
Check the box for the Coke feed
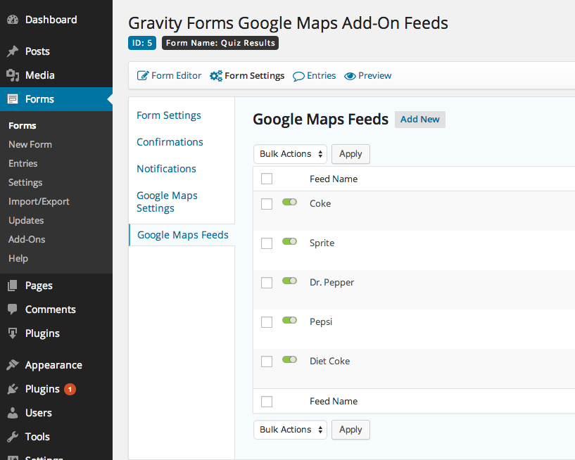point(267,204)
